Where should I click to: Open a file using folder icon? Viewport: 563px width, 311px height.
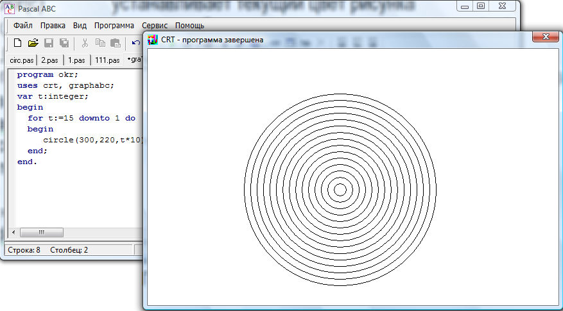point(33,43)
